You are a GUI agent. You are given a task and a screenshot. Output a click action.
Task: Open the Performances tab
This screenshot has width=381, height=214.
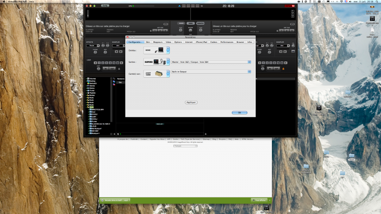point(227,42)
